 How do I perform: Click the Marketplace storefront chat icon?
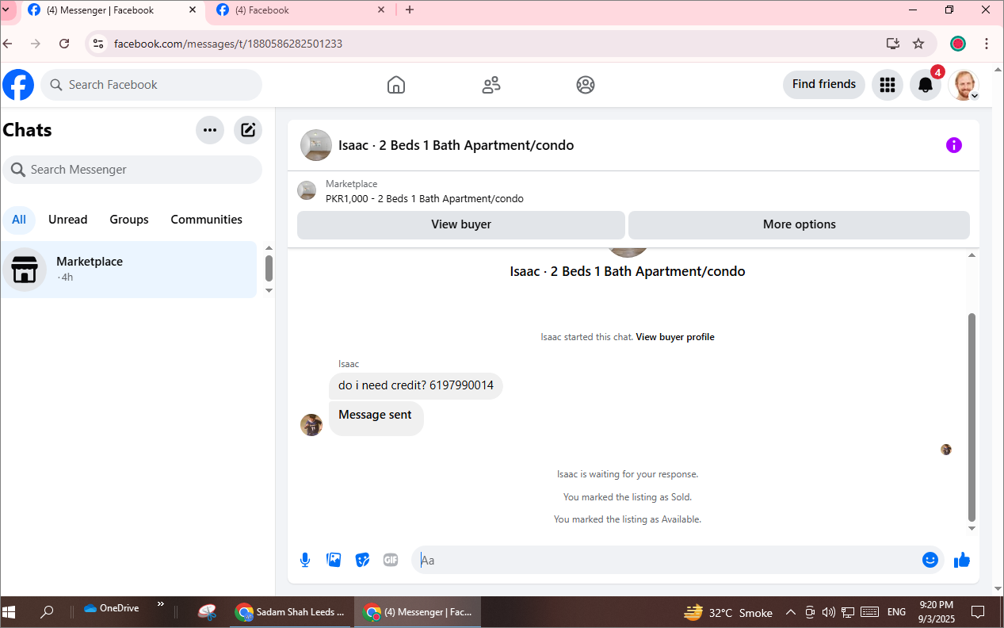25,270
